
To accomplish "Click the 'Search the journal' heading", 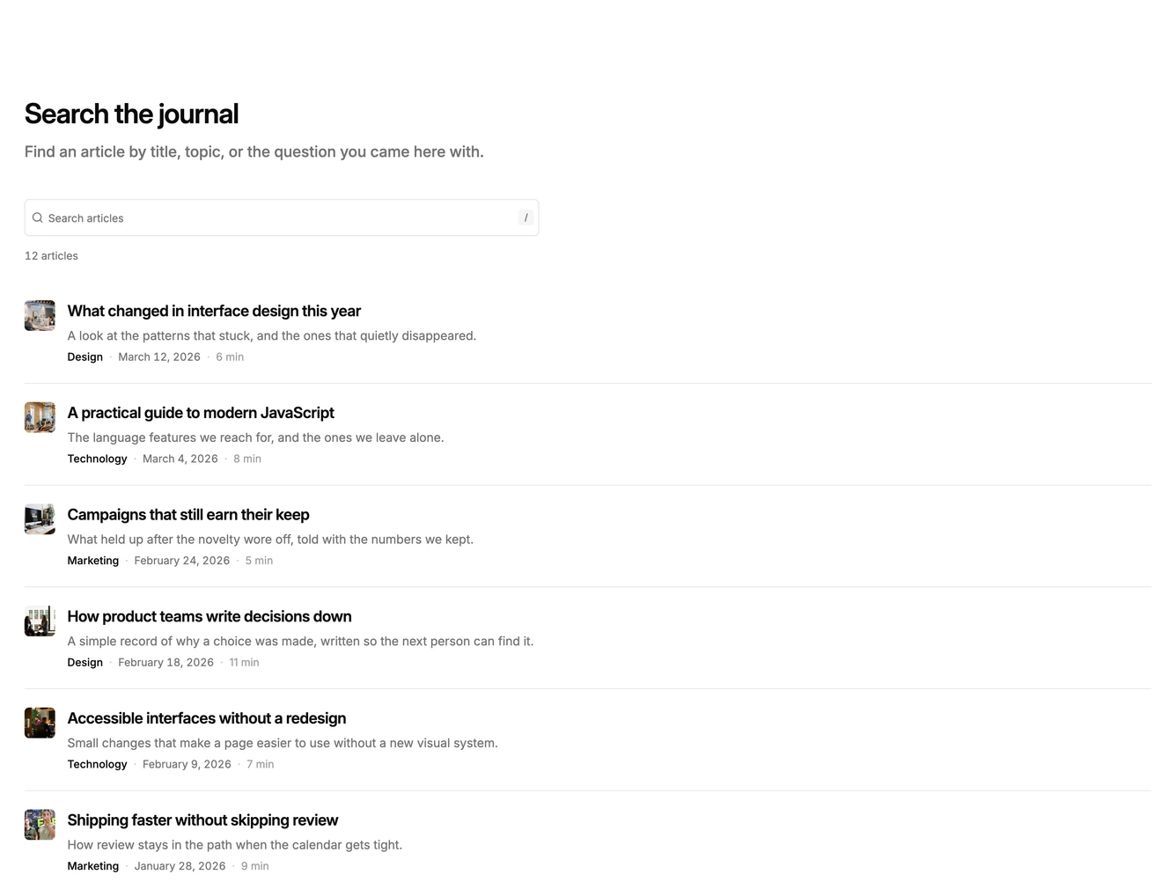I will 131,114.
